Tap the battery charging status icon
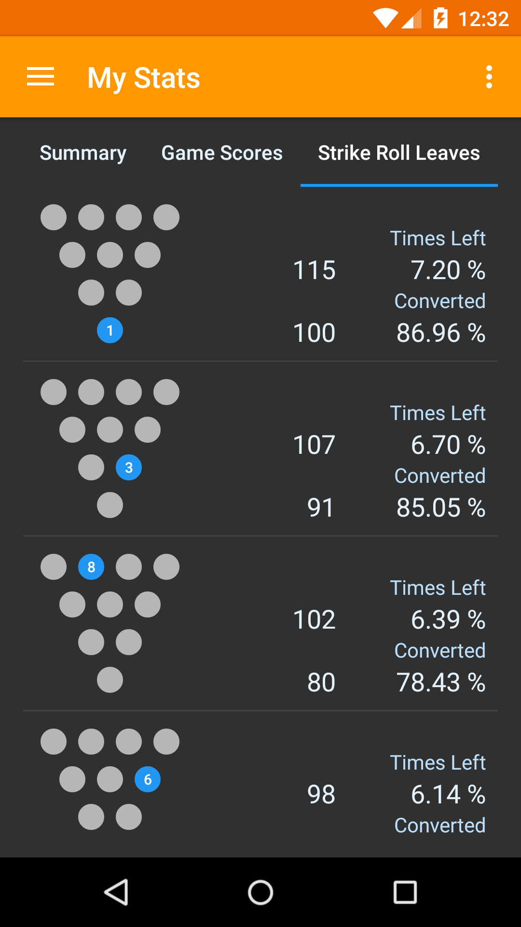This screenshot has width=521, height=927. (440, 19)
